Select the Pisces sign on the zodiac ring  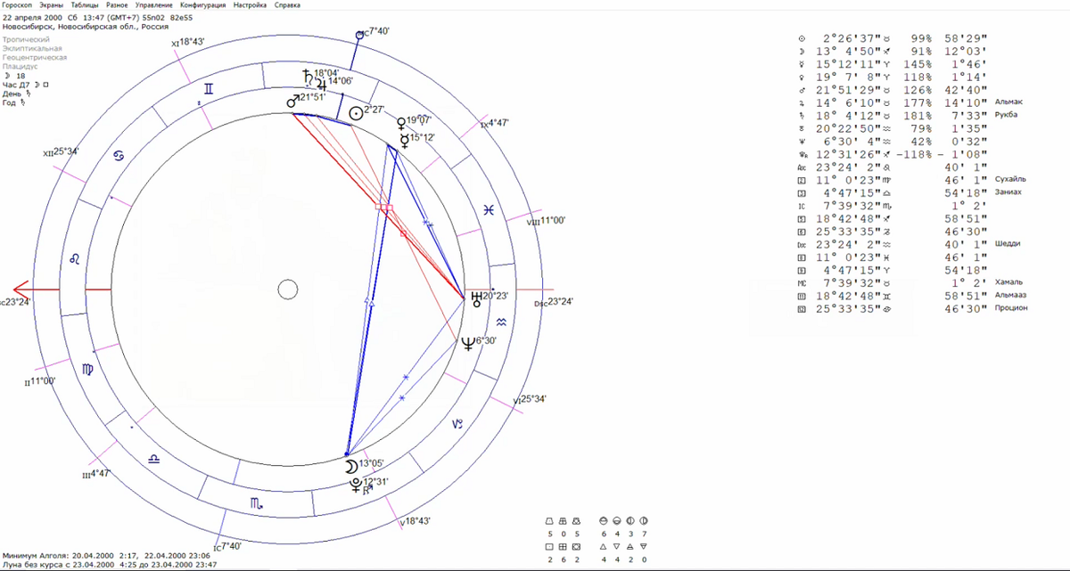(x=489, y=209)
